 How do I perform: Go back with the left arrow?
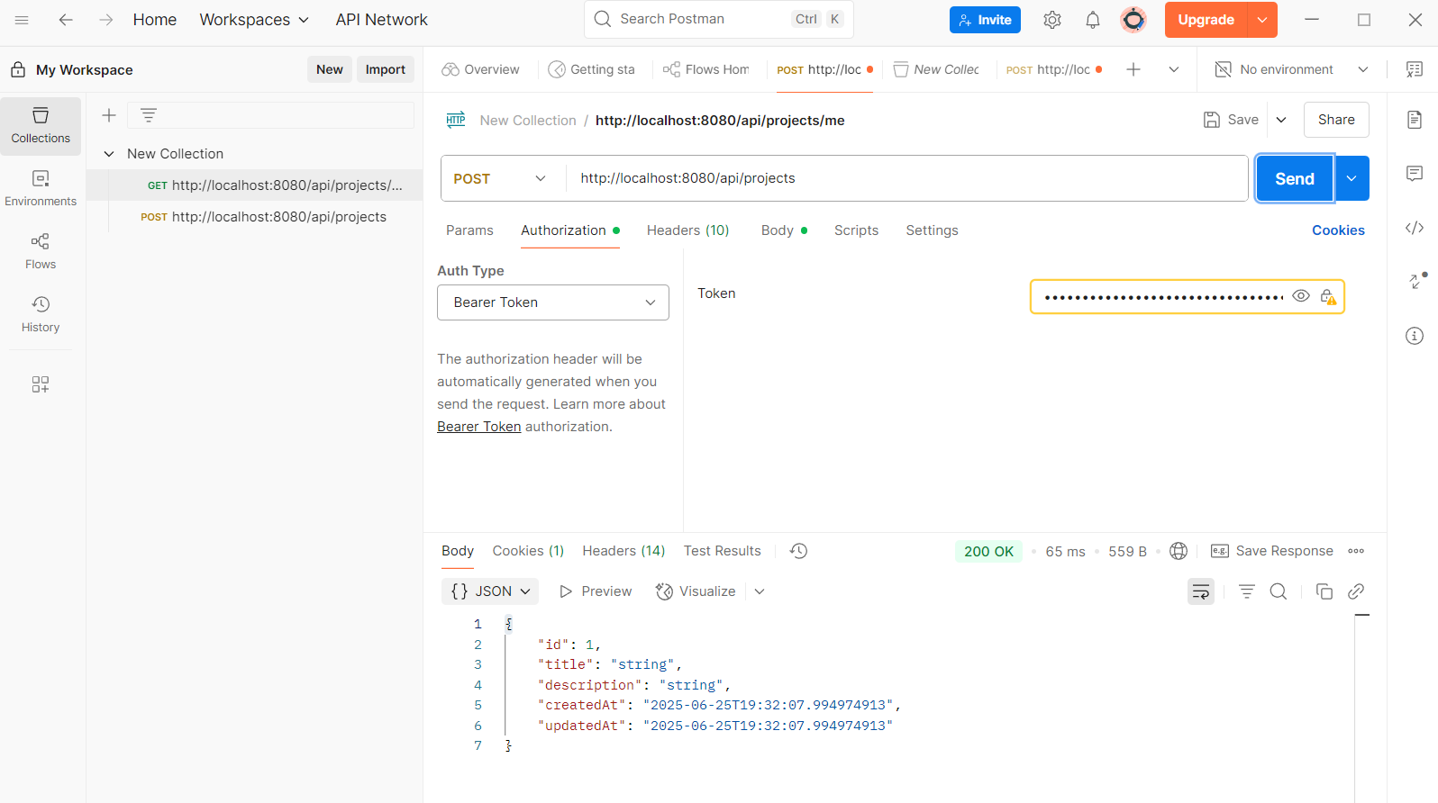pyautogui.click(x=66, y=20)
